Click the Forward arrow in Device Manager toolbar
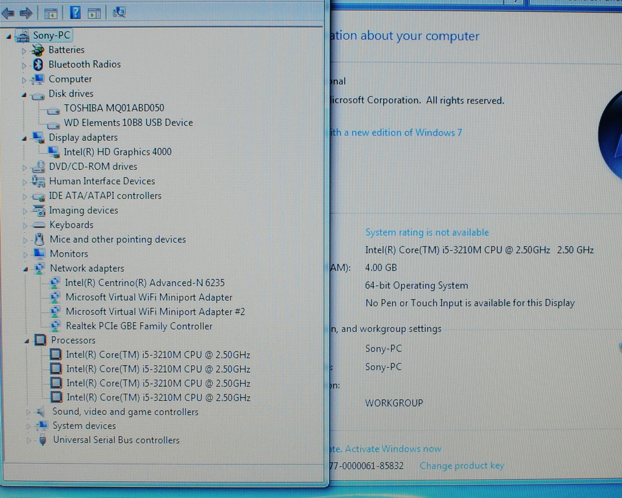 coord(26,14)
